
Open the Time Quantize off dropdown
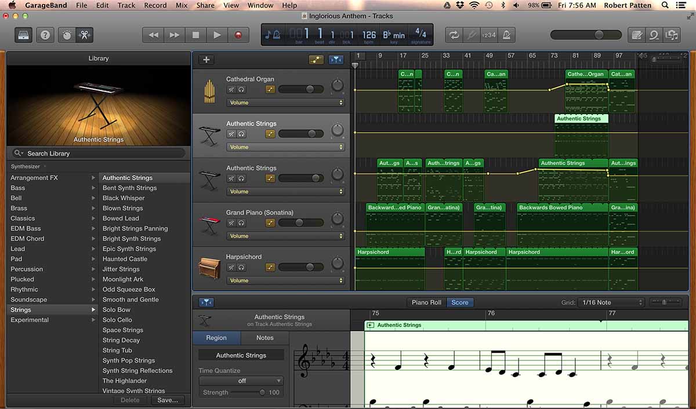[241, 381]
